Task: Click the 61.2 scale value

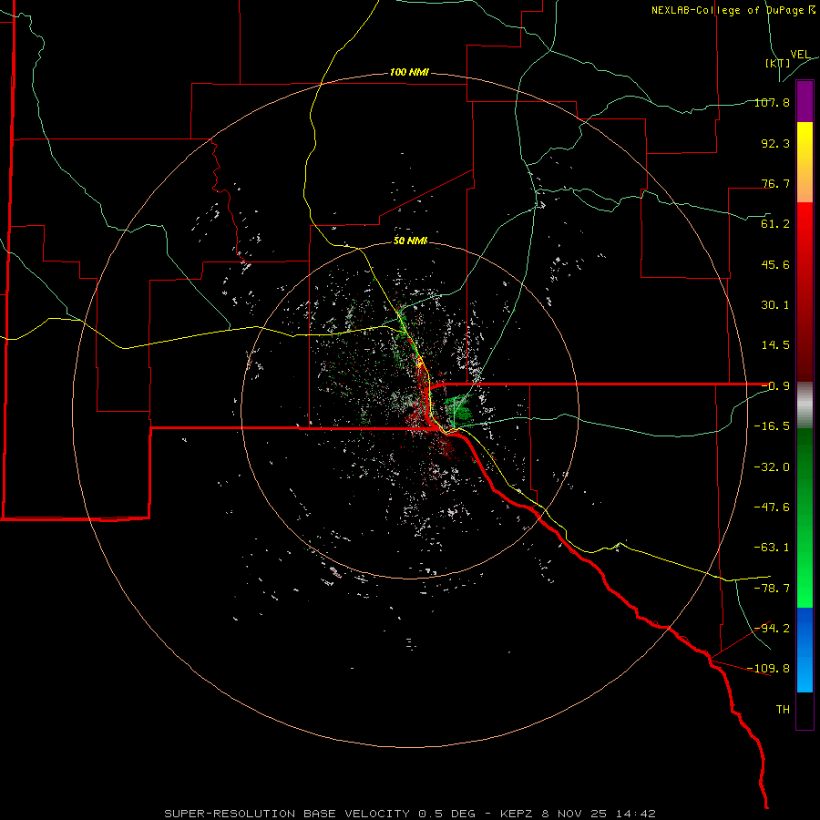Action: (775, 224)
